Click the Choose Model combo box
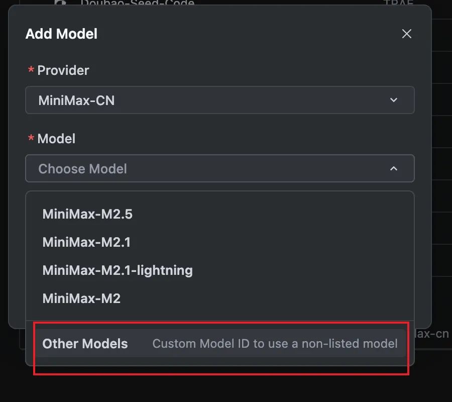Viewport: 452px width, 402px height. (x=220, y=168)
